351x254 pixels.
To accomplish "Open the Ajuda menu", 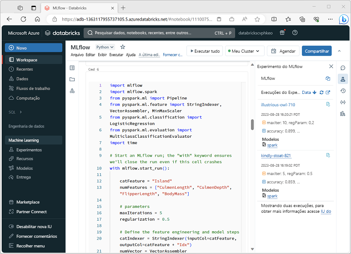I will (131, 54).
